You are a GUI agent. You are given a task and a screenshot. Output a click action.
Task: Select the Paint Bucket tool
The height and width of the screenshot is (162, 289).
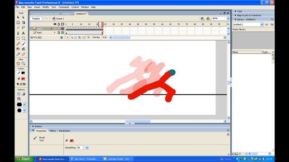point(23,49)
